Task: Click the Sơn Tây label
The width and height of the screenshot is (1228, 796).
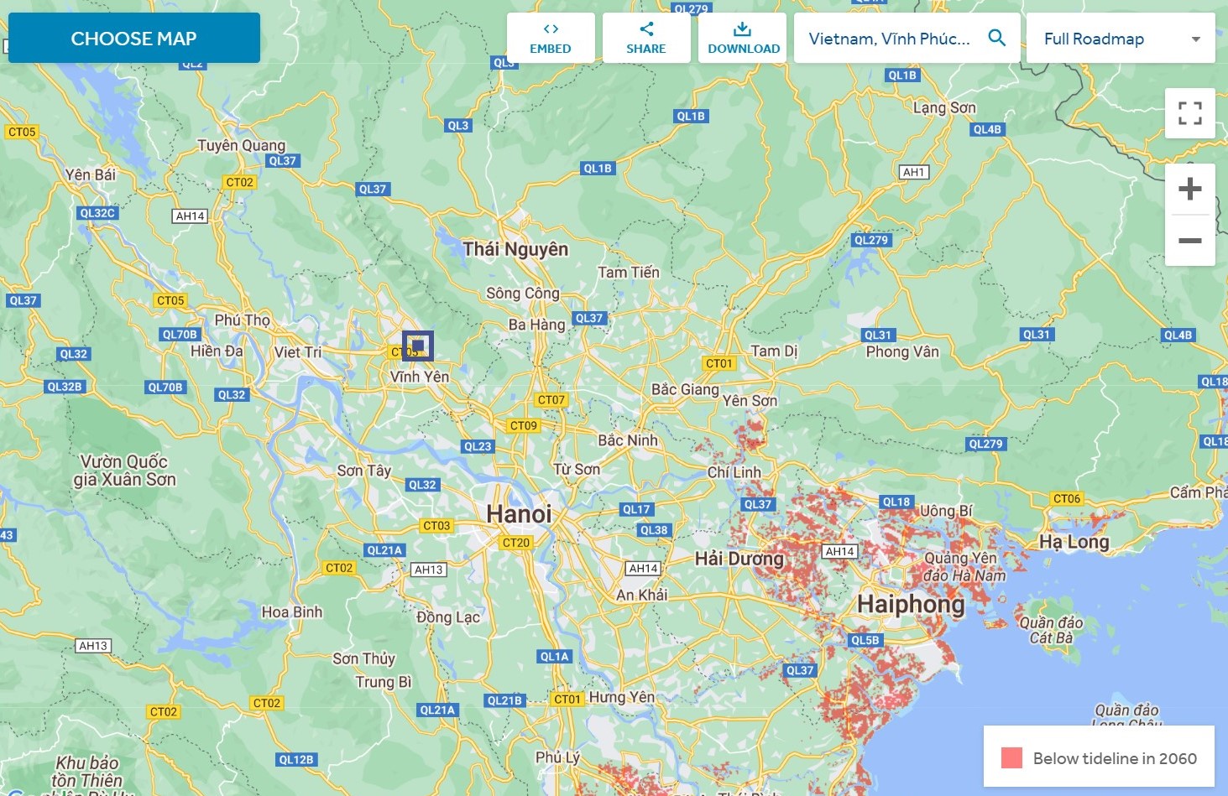Action: tap(364, 471)
